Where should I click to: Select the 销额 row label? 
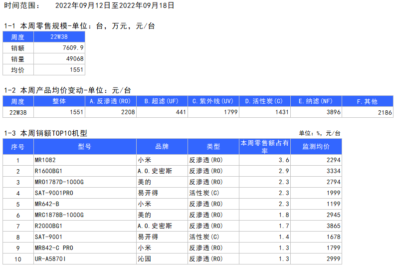18,48
